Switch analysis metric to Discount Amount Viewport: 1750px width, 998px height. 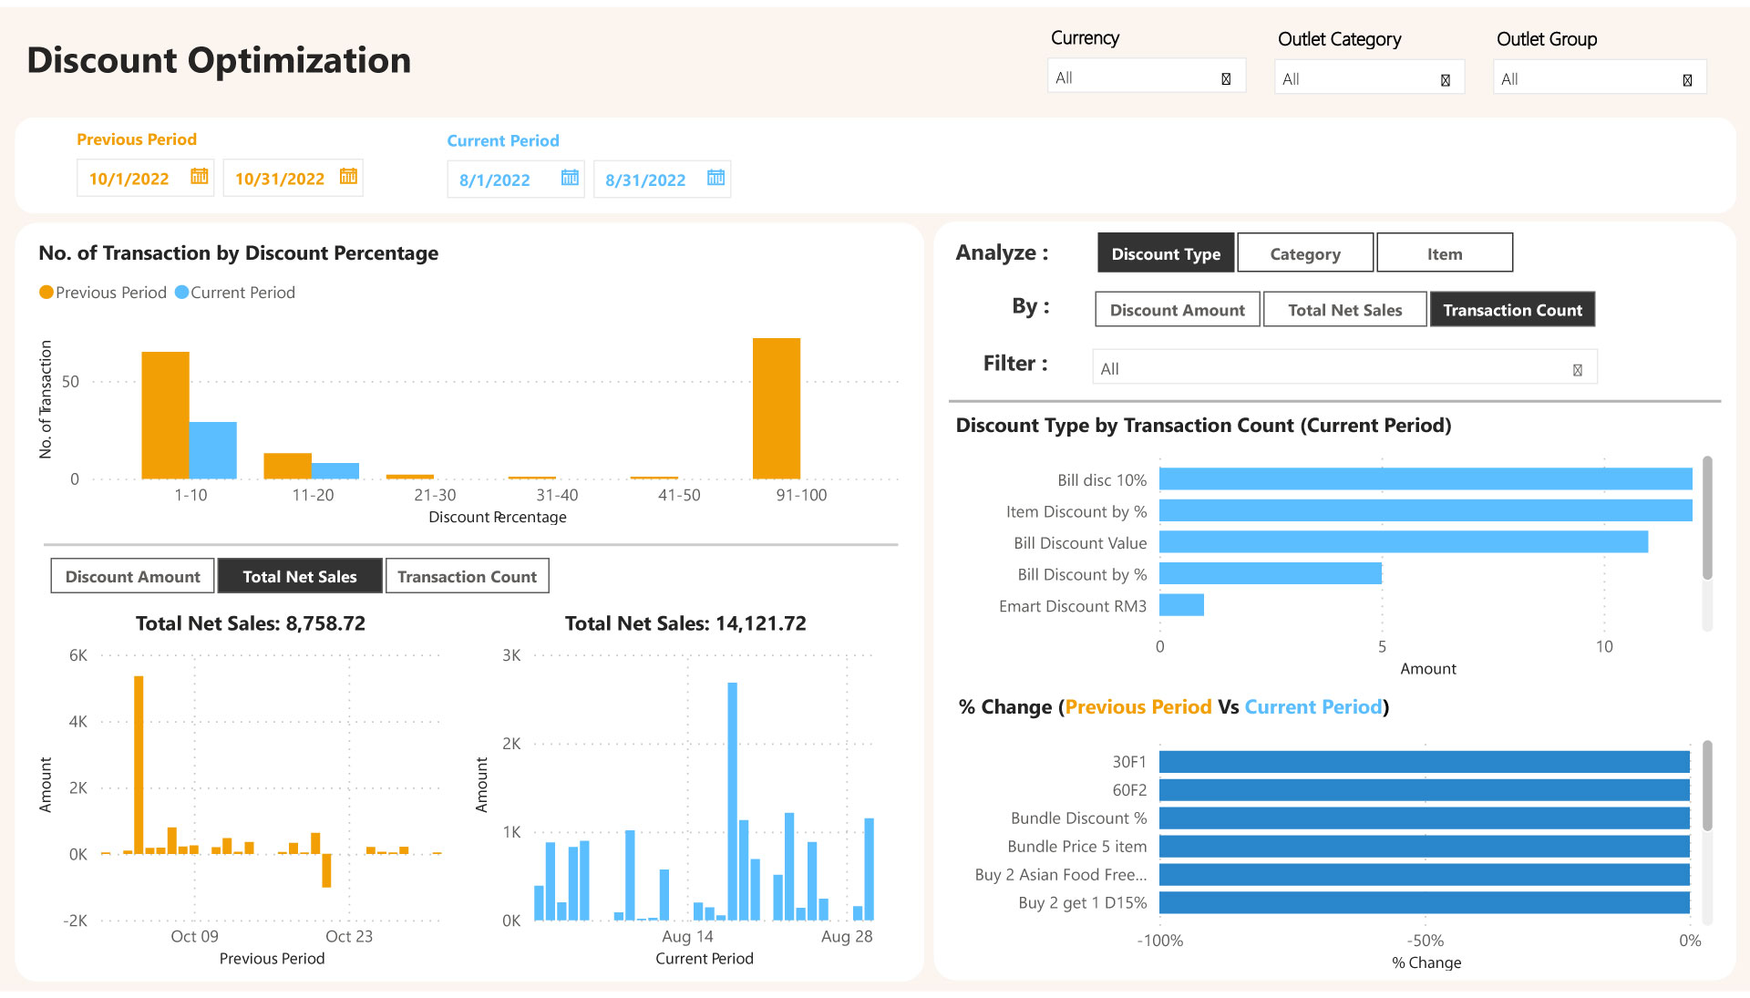[x=1177, y=309]
